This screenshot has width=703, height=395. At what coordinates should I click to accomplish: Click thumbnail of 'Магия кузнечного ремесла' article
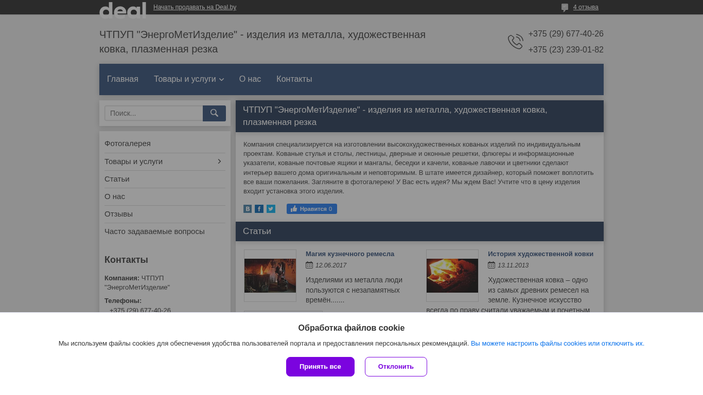(270, 276)
